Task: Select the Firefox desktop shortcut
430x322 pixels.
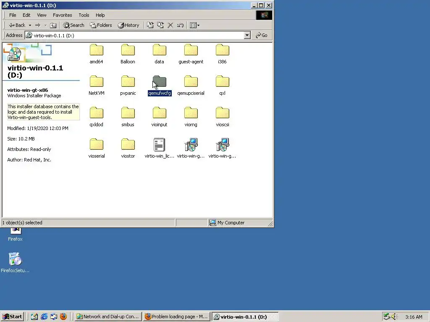Action: pos(15,234)
